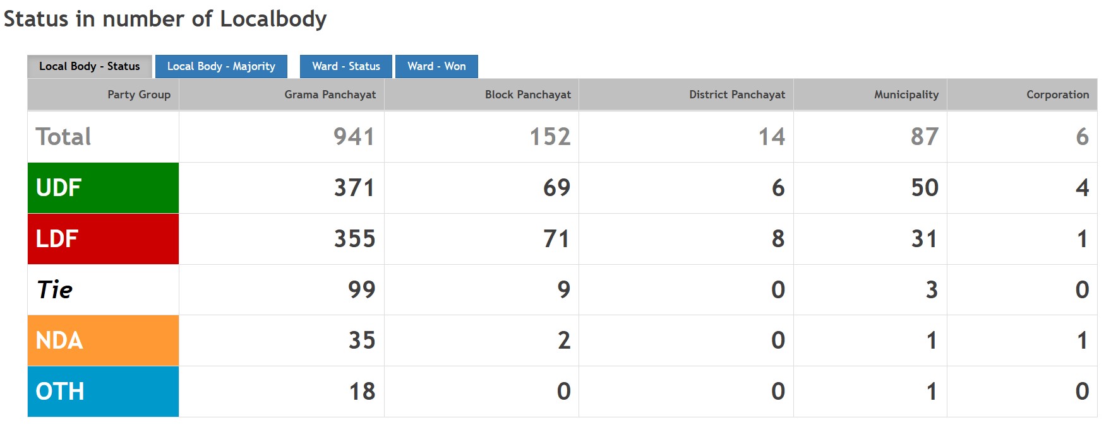Click the orange NDA party cell

click(103, 340)
